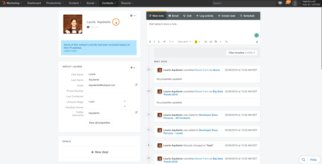Click Laurie Aquilante's profile photo
Screen dimensions: 322x164
[x=73, y=24]
